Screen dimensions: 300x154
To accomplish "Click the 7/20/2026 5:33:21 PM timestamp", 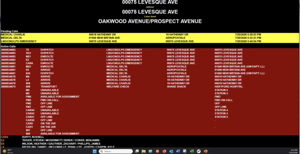I will pyautogui.click(x=248, y=38).
